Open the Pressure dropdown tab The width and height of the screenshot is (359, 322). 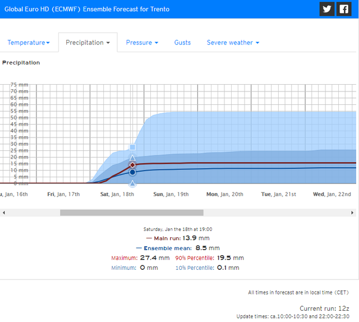click(x=142, y=43)
